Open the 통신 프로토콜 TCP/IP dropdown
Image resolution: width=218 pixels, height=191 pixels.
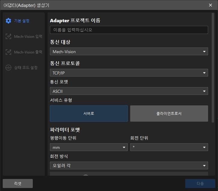(x=129, y=73)
